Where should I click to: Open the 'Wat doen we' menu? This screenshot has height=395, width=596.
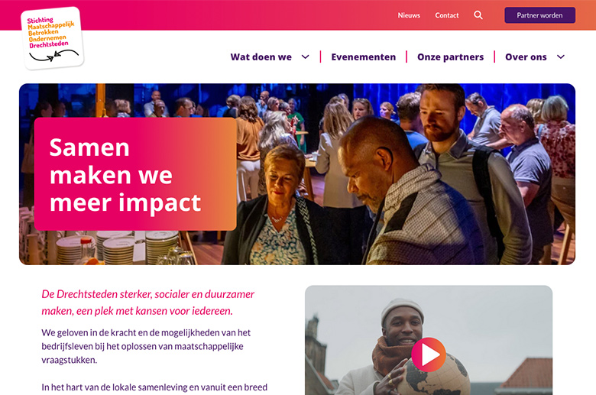(261, 57)
